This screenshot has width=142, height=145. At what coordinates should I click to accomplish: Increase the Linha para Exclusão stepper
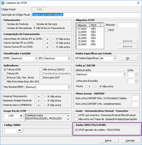pyautogui.click(x=136, y=80)
